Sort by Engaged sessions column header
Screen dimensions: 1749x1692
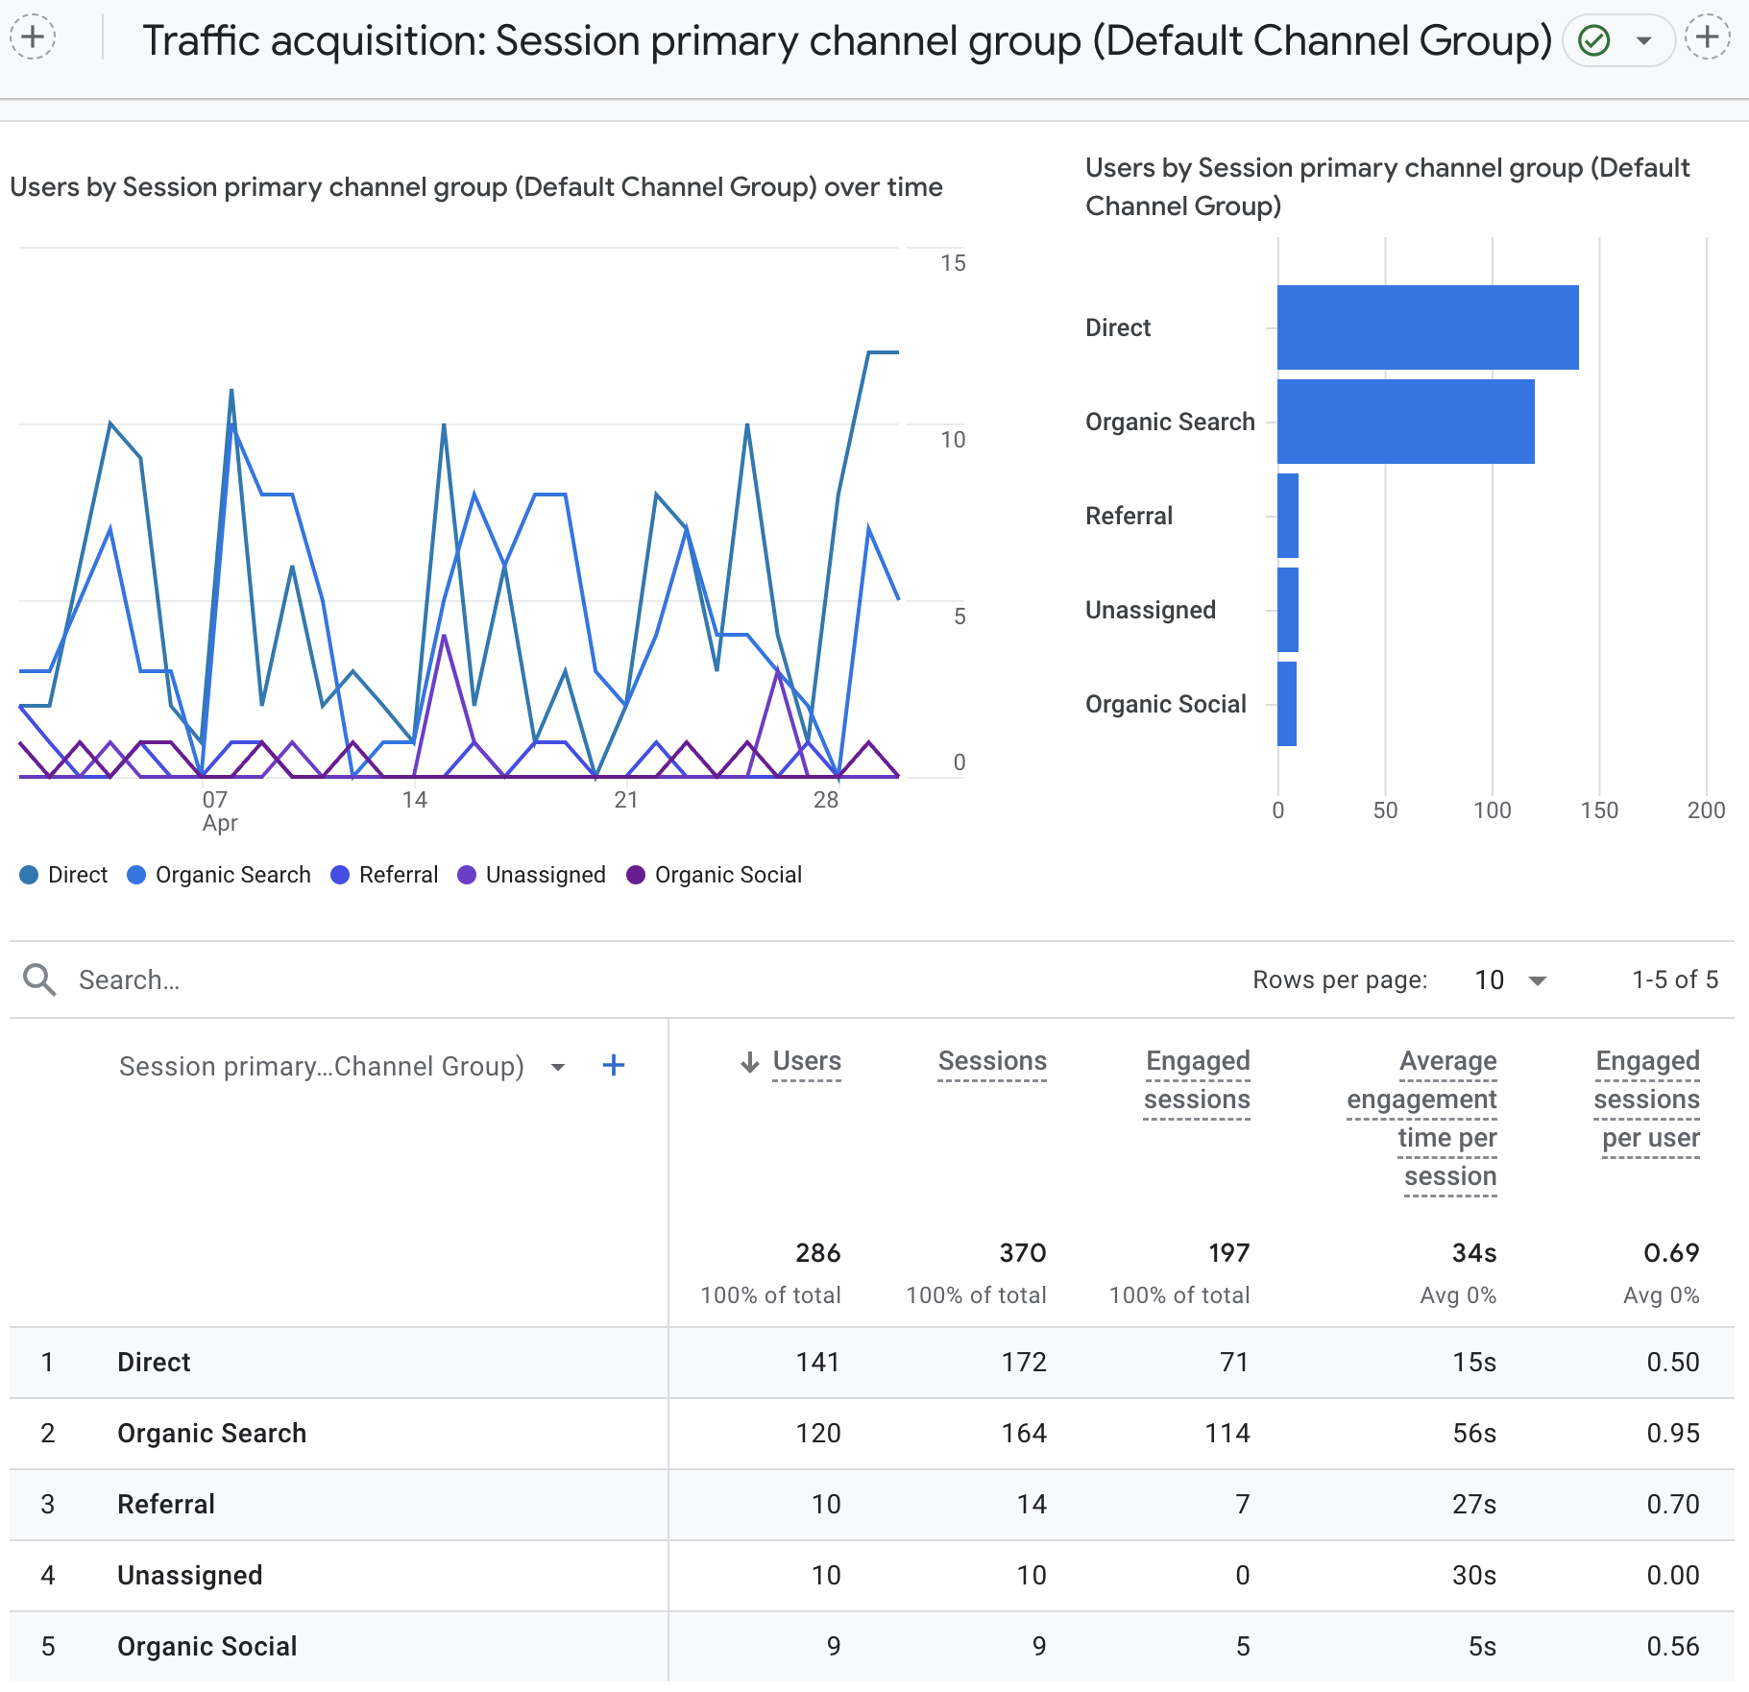1197,1080
